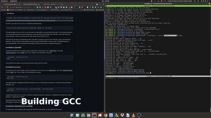Screen dimensions: 211x118
Task: Open a new browser tab
Action: coord(62,4)
